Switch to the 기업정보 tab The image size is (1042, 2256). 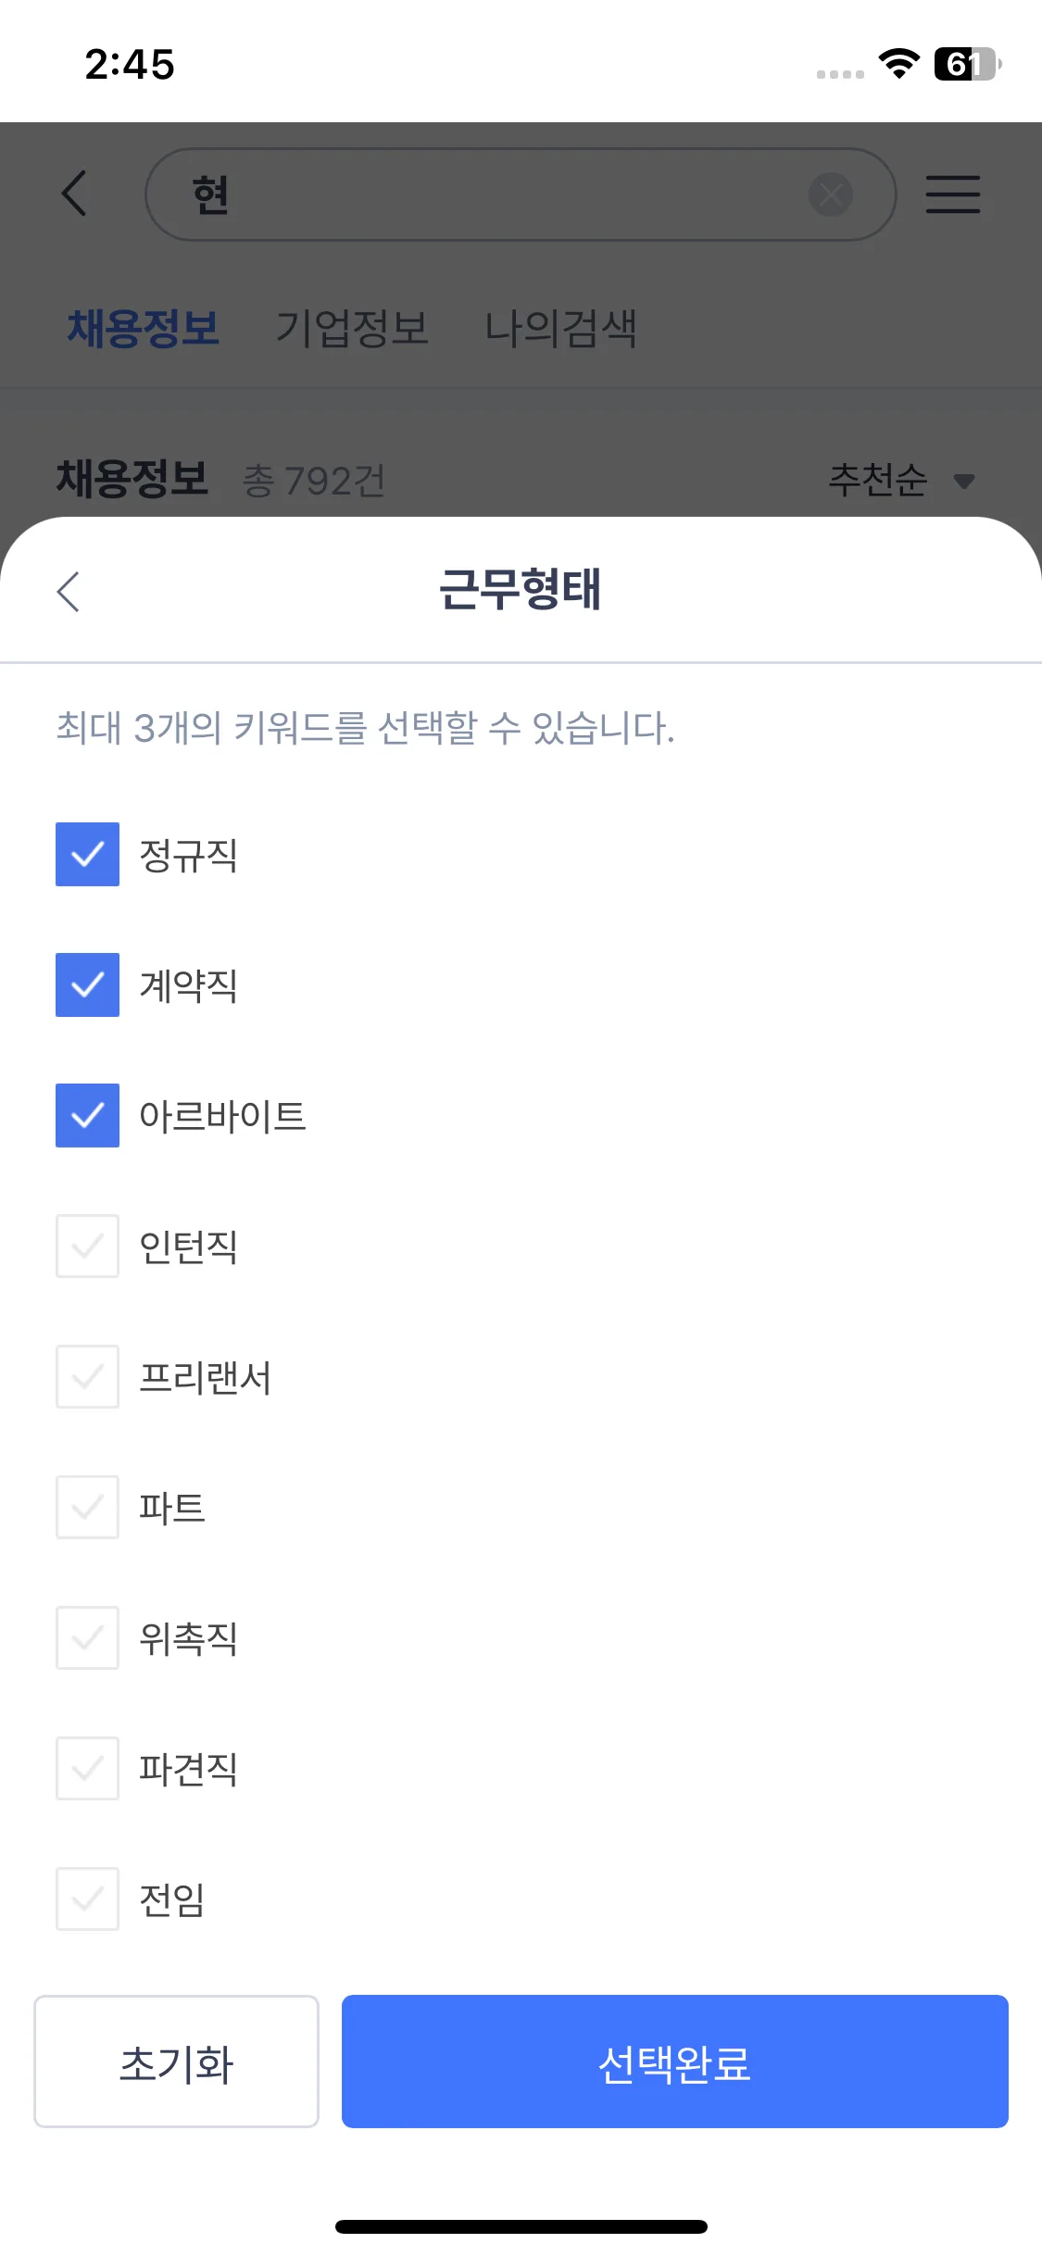coord(352,329)
